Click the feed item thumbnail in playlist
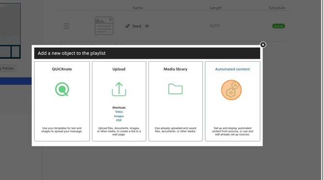324x180 pixels. click(104, 26)
